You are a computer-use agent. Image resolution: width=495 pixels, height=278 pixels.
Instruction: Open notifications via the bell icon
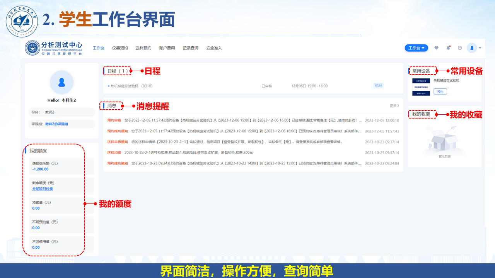(x=448, y=48)
